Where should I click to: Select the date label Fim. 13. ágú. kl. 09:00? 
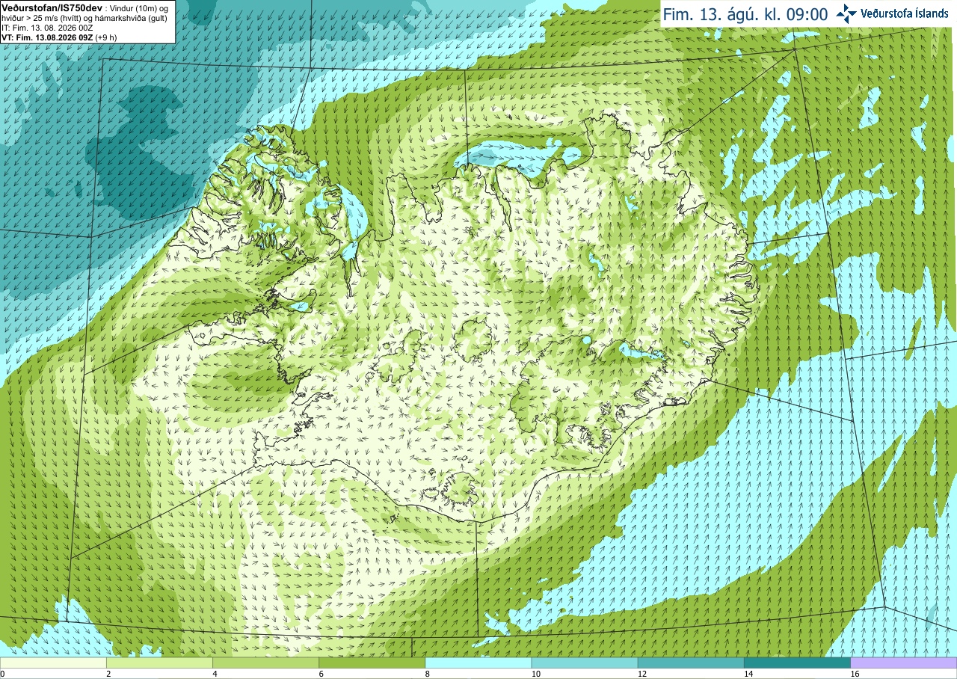pos(745,14)
